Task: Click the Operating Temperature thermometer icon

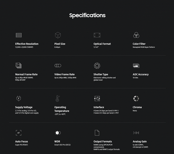Action: [57, 98]
